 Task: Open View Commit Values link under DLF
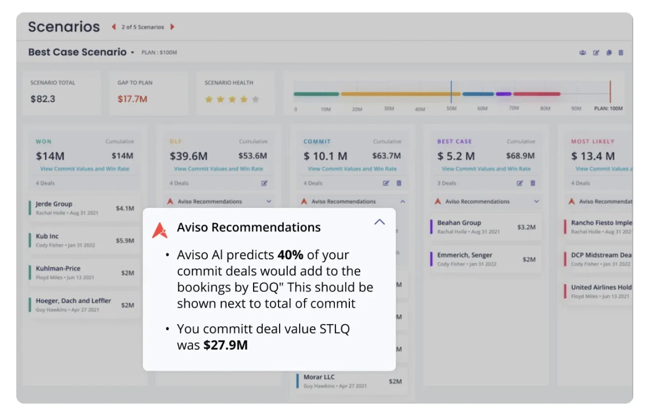(x=218, y=169)
